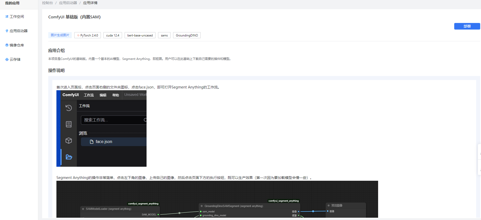Click history icon in ComfyUI screenshot
Viewport: 481px width, 220px height.
point(69,108)
